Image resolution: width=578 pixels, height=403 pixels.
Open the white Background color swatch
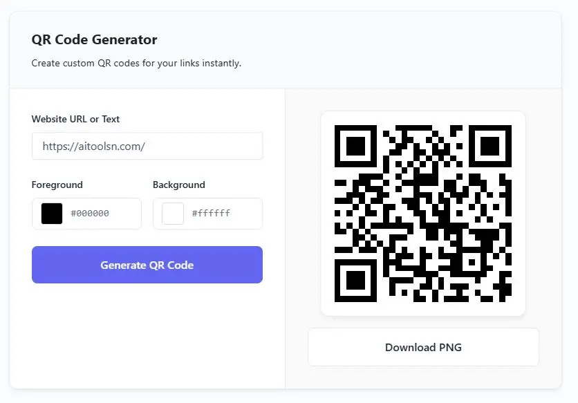[x=173, y=214]
